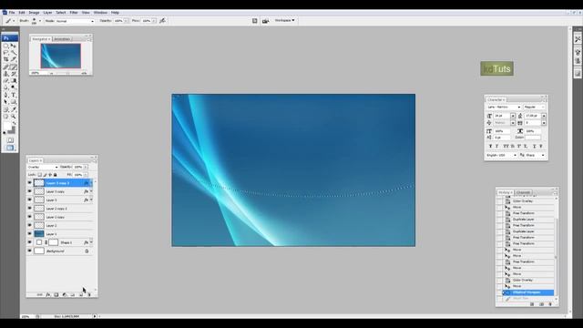Open the font family dropdown in the Character panel

tap(504, 108)
